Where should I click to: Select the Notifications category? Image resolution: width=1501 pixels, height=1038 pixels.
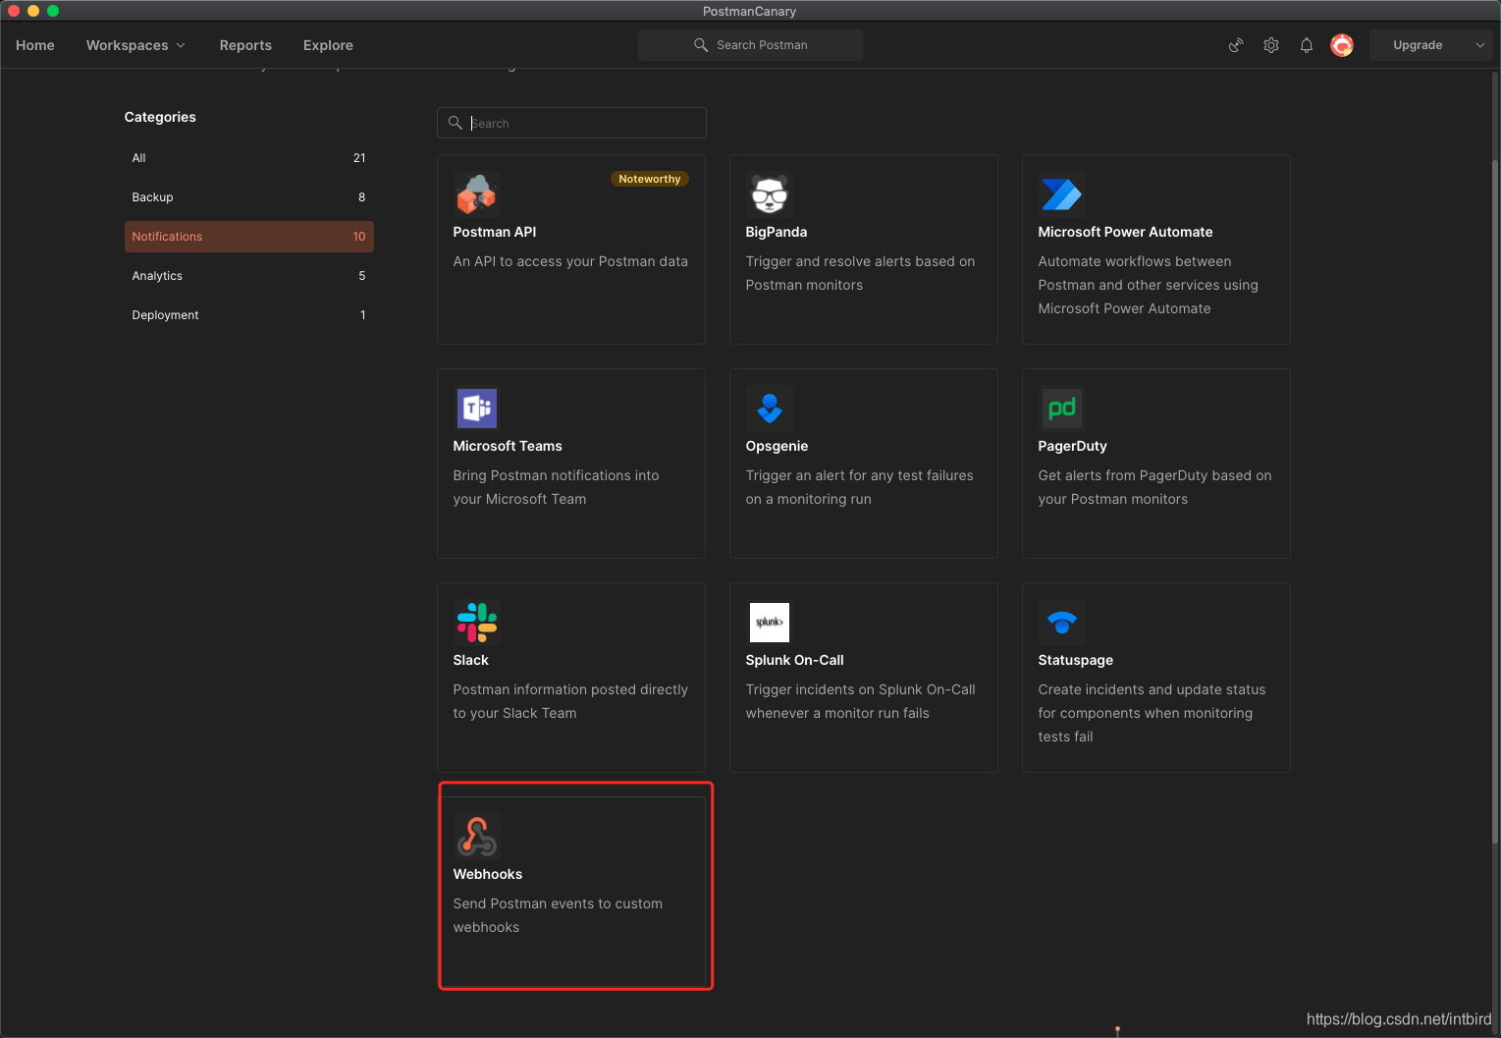pyautogui.click(x=249, y=237)
